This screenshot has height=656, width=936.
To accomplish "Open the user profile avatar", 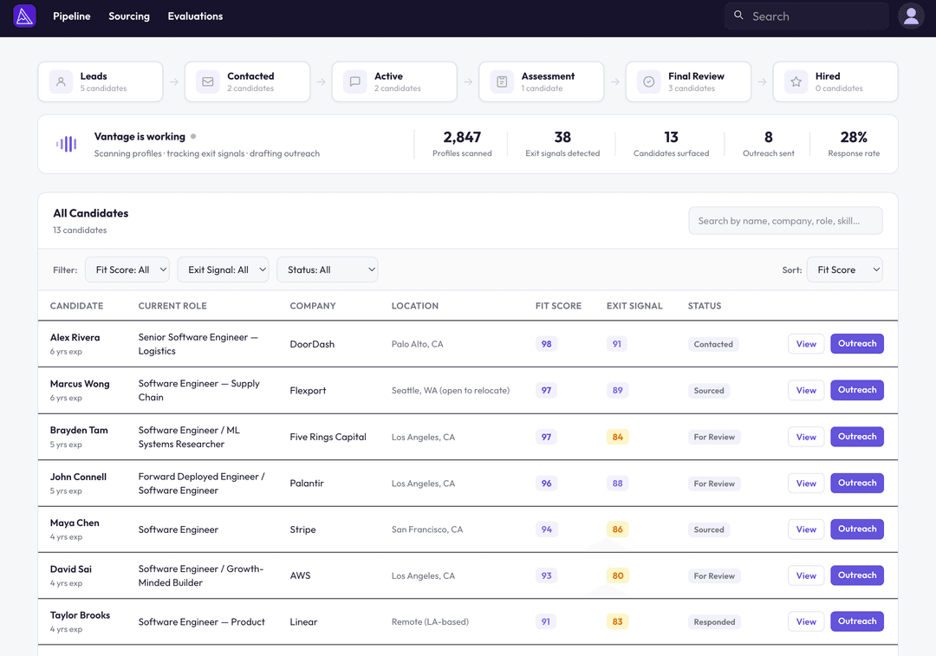I will (911, 16).
